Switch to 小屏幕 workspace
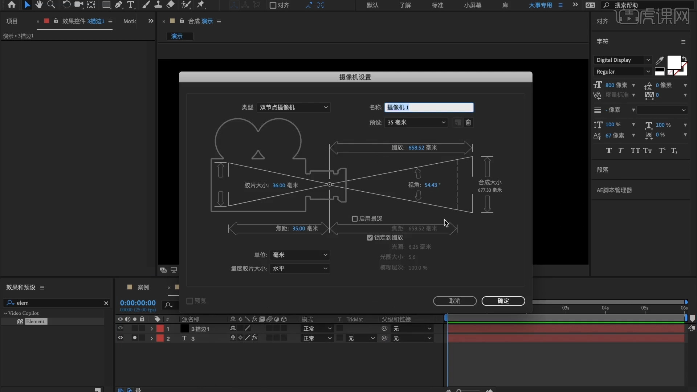 [473, 5]
